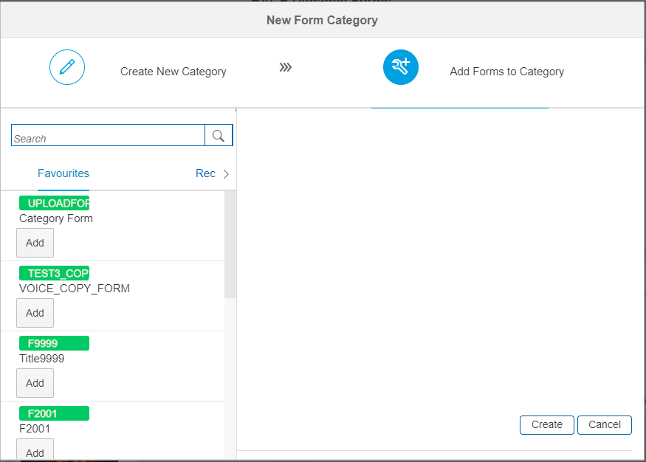
Task: Click the form list vertical scrollbar
Action: pyautogui.click(x=230, y=244)
